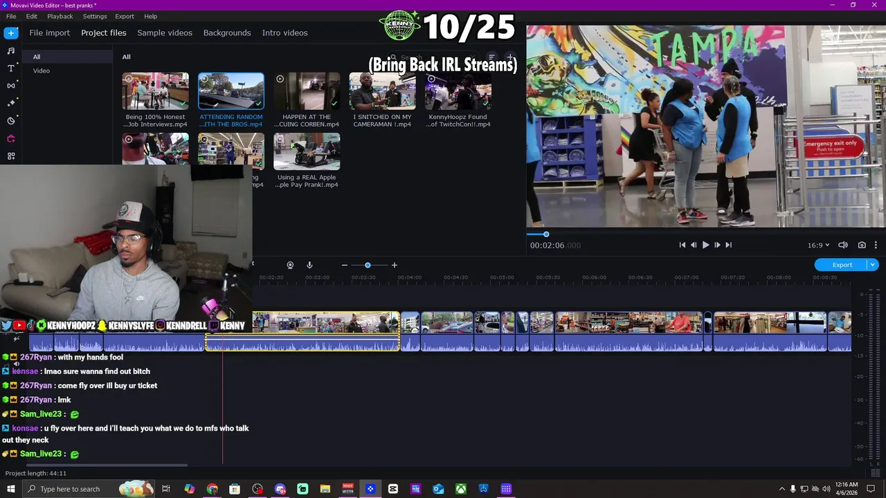Open the Sounds music note panel

pyautogui.click(x=11, y=50)
